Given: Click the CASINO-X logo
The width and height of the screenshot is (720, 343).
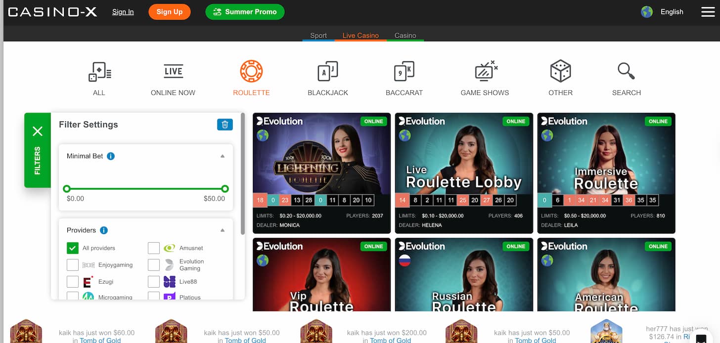Looking at the screenshot, I should [x=52, y=12].
